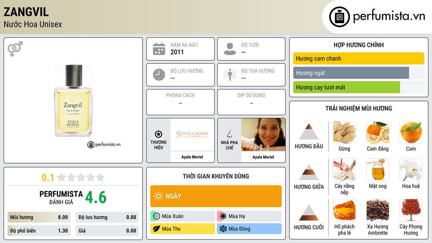This screenshot has height=243, width=432.
Task: Click the person icon beside Độ tuổi
Action: (230, 49)
